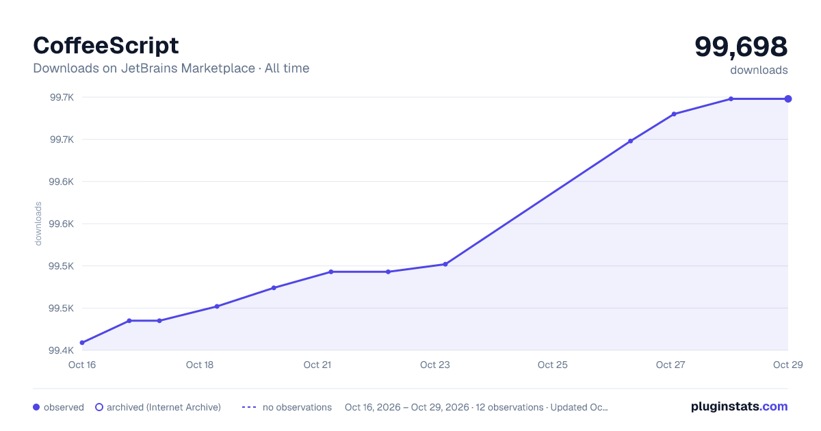Select the "no observations" legend label
Viewport: 821px width, 431px height.
click(x=297, y=407)
